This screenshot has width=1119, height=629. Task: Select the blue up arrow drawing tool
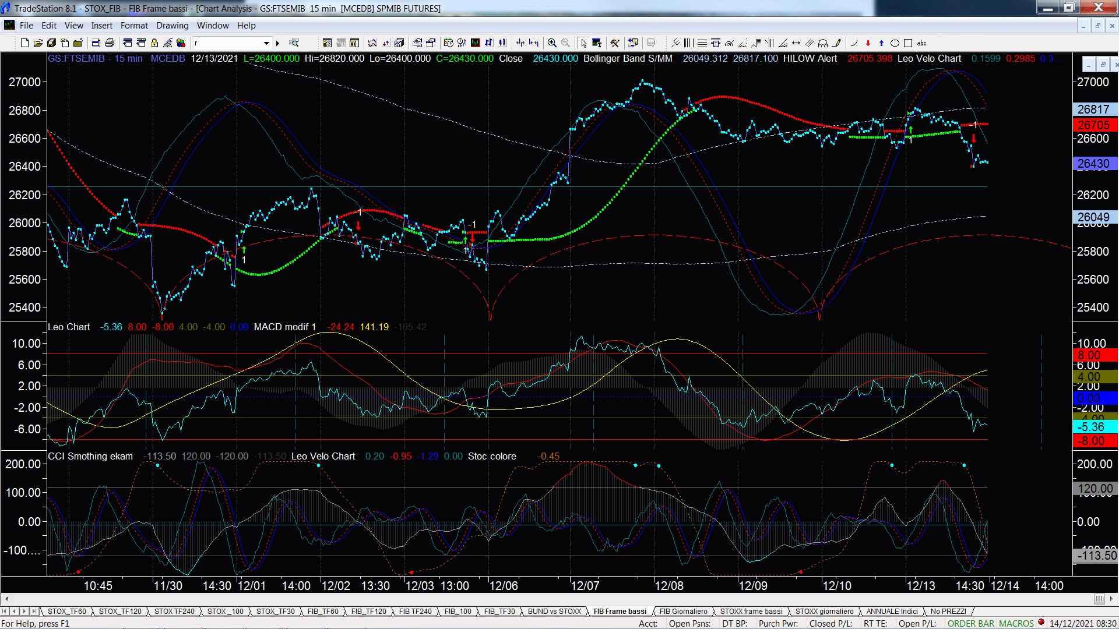tap(881, 43)
